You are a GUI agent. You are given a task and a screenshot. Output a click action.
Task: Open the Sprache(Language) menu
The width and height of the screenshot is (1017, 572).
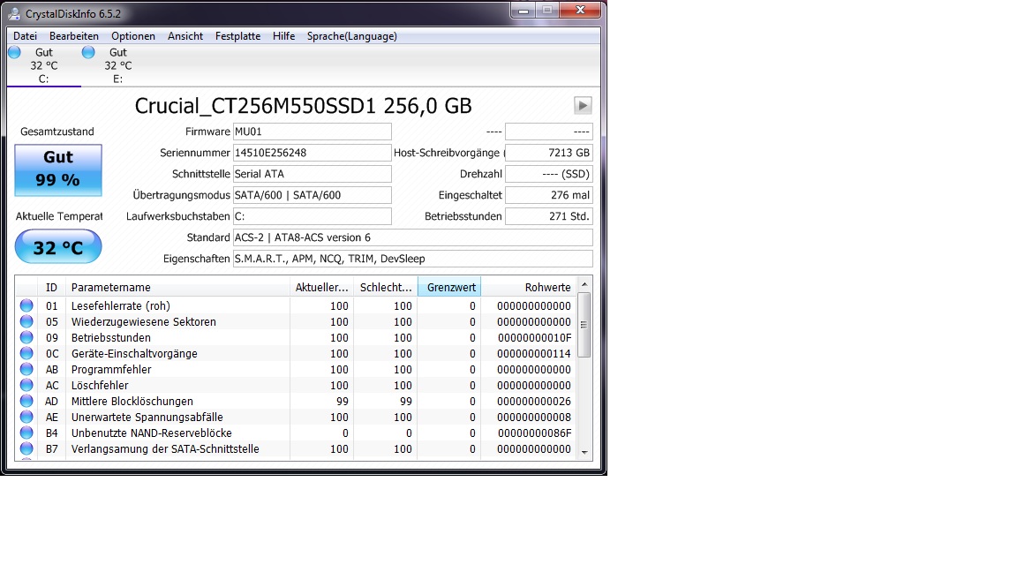pos(351,36)
